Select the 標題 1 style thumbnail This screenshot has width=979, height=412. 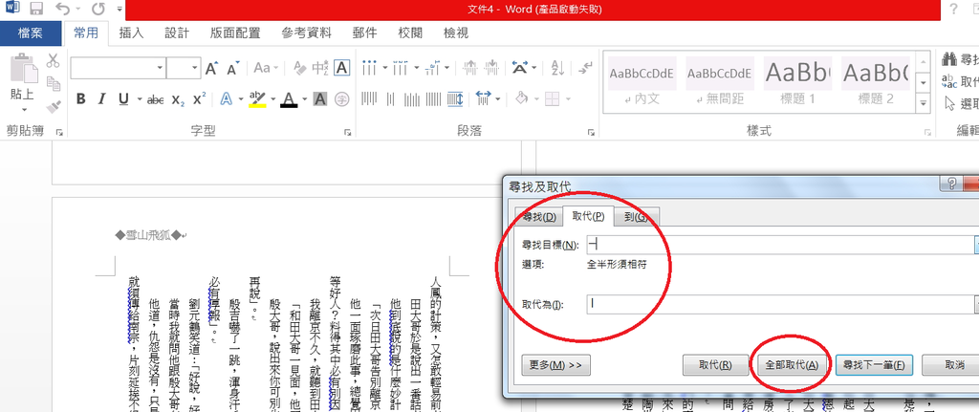(797, 82)
